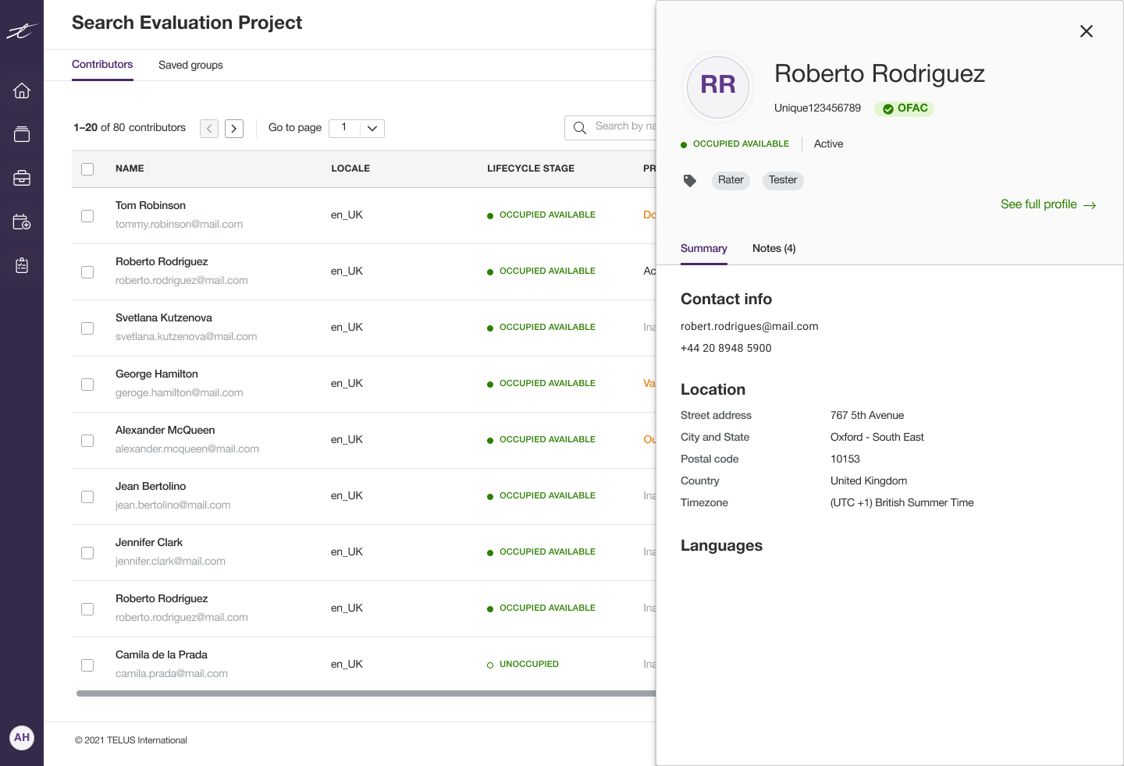Click the search magnifier icon in the search bar
This screenshot has width=1124, height=766.
point(580,126)
